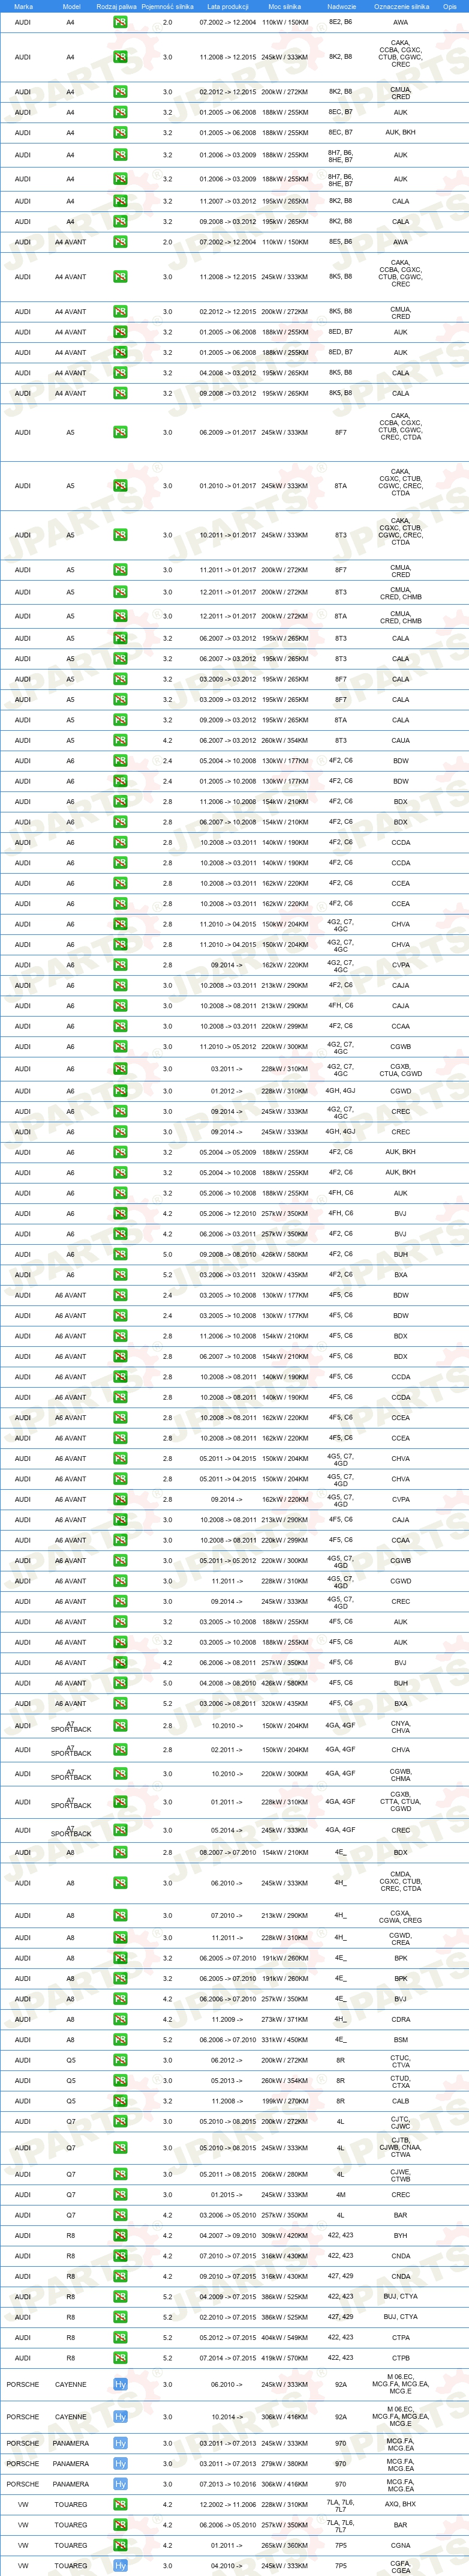Click the petrol icon in the Audi A6 5.2 BXA 4F2 row
Viewport: 469px width, 2576px height.
[x=120, y=1275]
